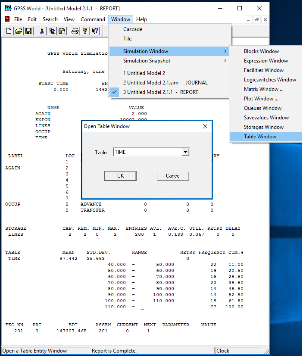This screenshot has height=356, width=303.
Task: Click 'Open a Table Entity Window' status text
Action: 34,351
